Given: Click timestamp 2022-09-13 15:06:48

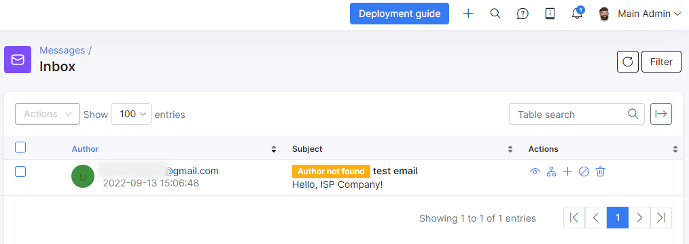Looking at the screenshot, I should pos(151,183).
